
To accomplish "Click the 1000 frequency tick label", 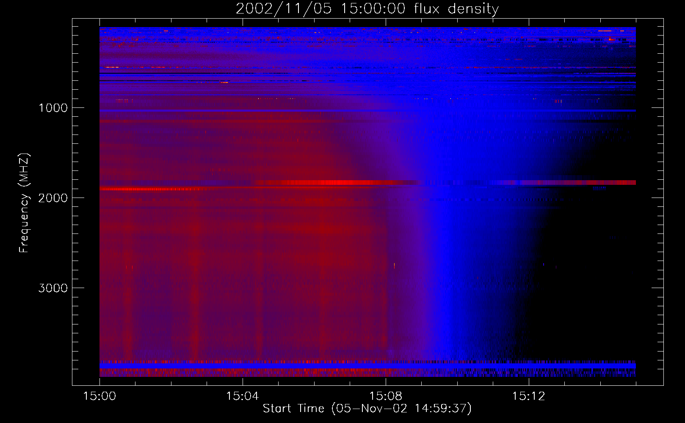I will [53, 107].
